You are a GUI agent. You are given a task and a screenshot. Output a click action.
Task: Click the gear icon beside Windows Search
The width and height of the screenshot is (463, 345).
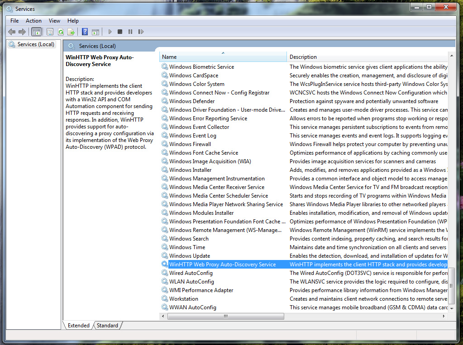pyautogui.click(x=164, y=238)
